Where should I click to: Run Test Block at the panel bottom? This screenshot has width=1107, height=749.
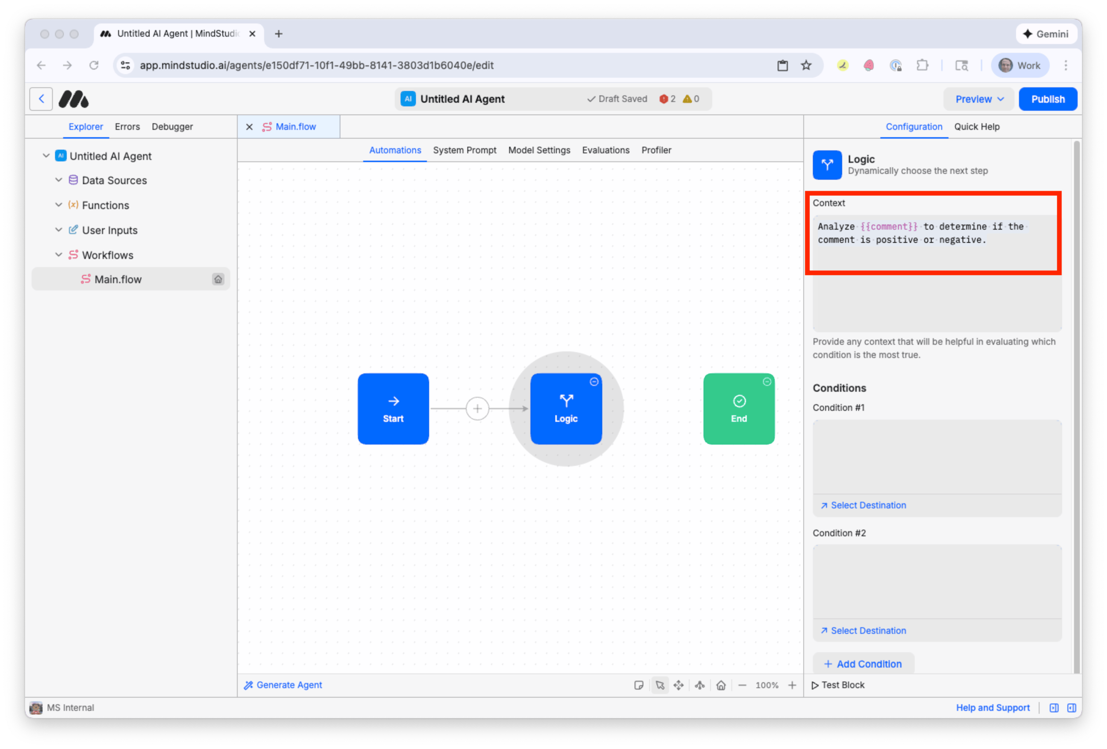[839, 685]
